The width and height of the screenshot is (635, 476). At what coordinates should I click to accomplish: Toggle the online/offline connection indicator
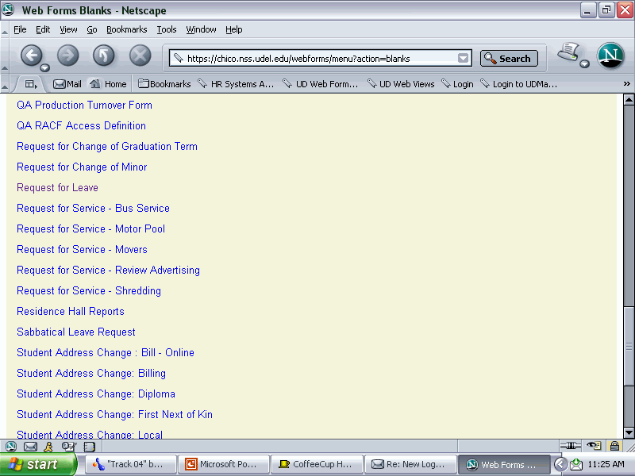click(571, 446)
